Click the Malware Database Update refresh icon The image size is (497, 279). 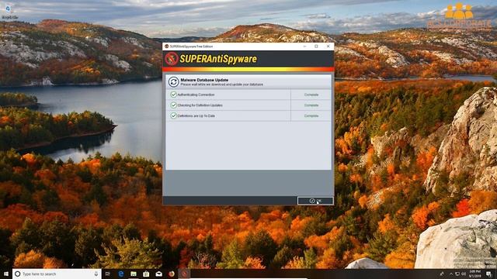[173, 82]
